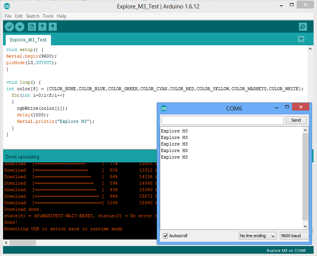Click the 'pinMode(13,OUTPUT);' code line
The image size is (317, 256).
coord(31,63)
